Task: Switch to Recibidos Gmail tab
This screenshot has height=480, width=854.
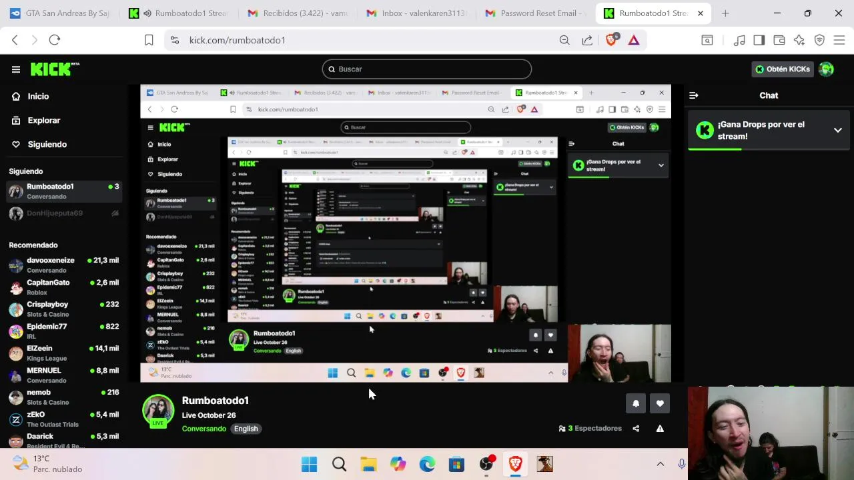Action: (298, 13)
